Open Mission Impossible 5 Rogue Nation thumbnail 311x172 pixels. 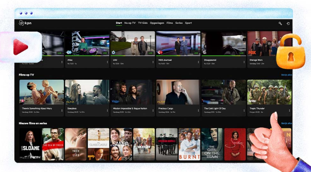coord(132,92)
